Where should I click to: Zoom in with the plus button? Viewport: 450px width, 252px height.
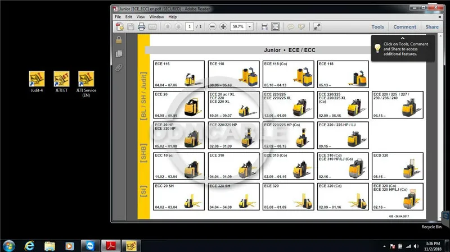click(223, 26)
